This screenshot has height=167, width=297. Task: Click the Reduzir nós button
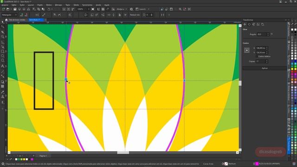point(135,15)
